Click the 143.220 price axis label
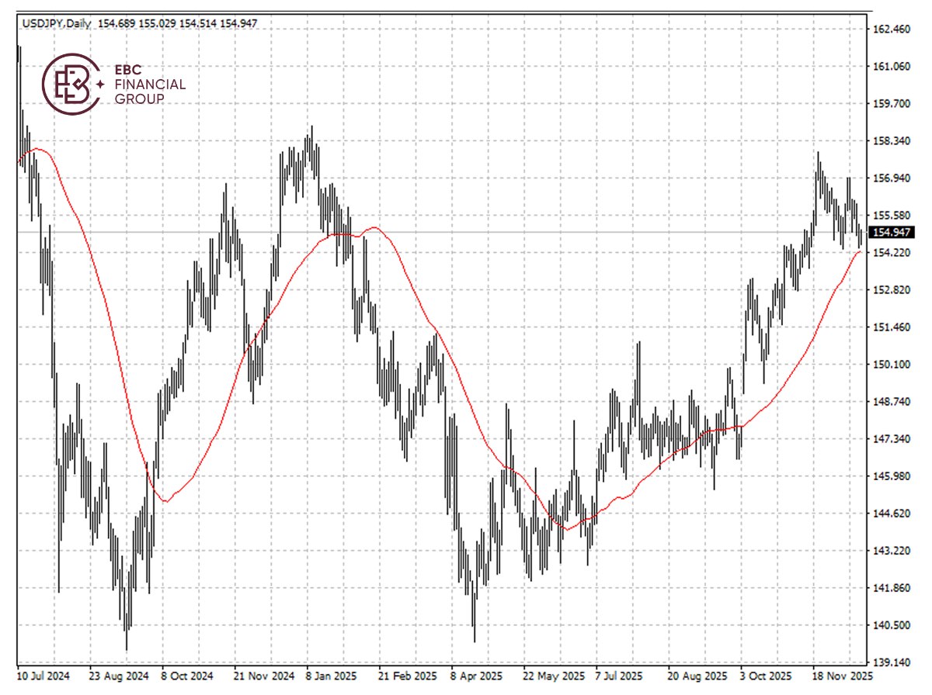This screenshot has height=695, width=932. (x=892, y=551)
